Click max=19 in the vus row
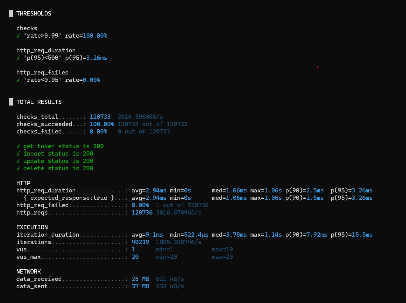Screen dimensions: 406x303 pyautogui.click(x=222, y=249)
